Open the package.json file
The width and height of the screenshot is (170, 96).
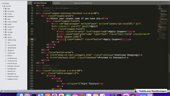12,69
